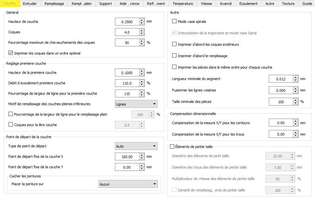Open the Temperature tab
This screenshot has width=315, height=197.
tap(182, 4)
